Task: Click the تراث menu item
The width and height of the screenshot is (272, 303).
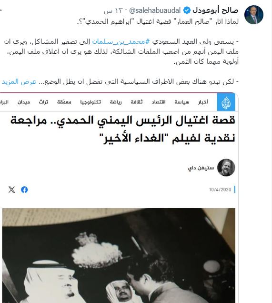Action: [x=43, y=102]
